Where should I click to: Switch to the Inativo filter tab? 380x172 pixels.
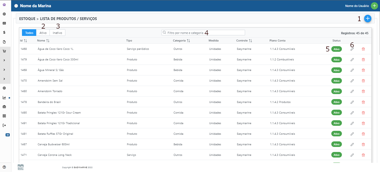click(x=57, y=33)
